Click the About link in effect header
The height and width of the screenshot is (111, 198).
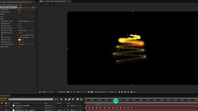[34, 7]
